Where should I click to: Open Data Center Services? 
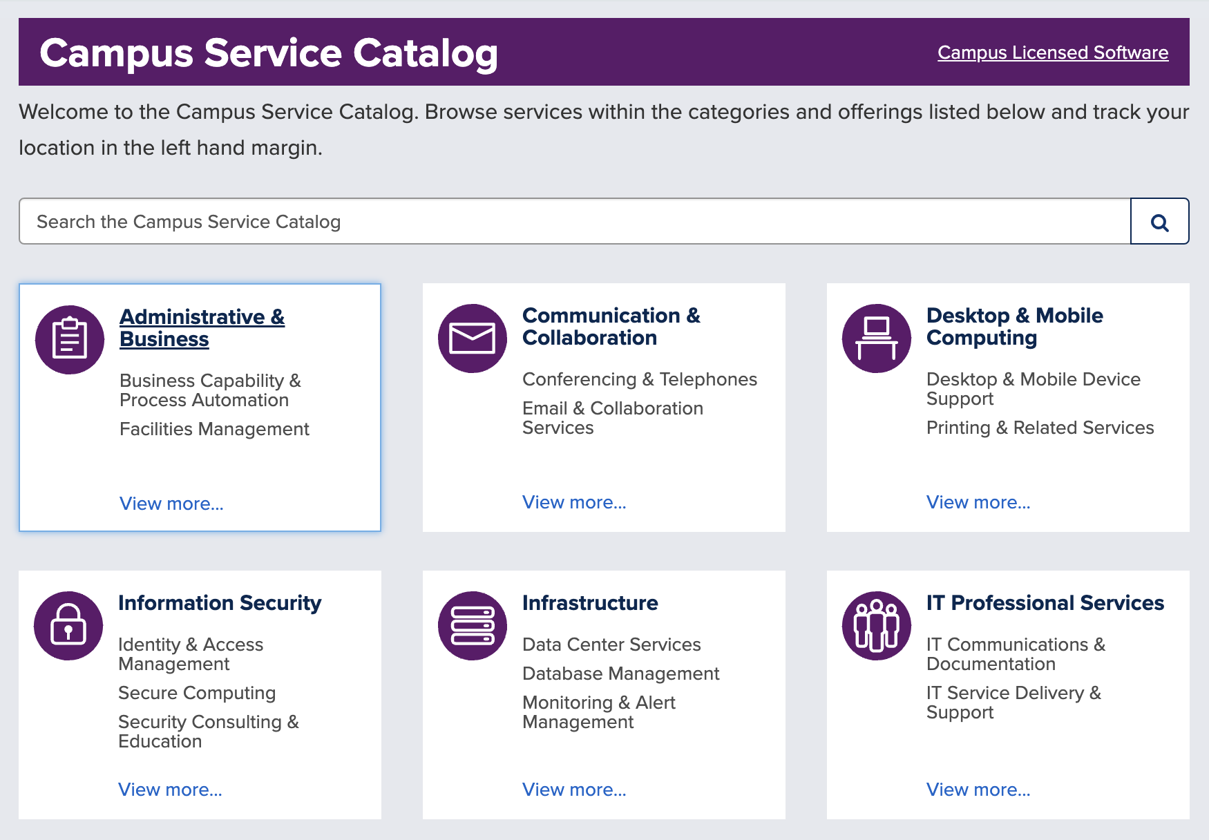612,645
